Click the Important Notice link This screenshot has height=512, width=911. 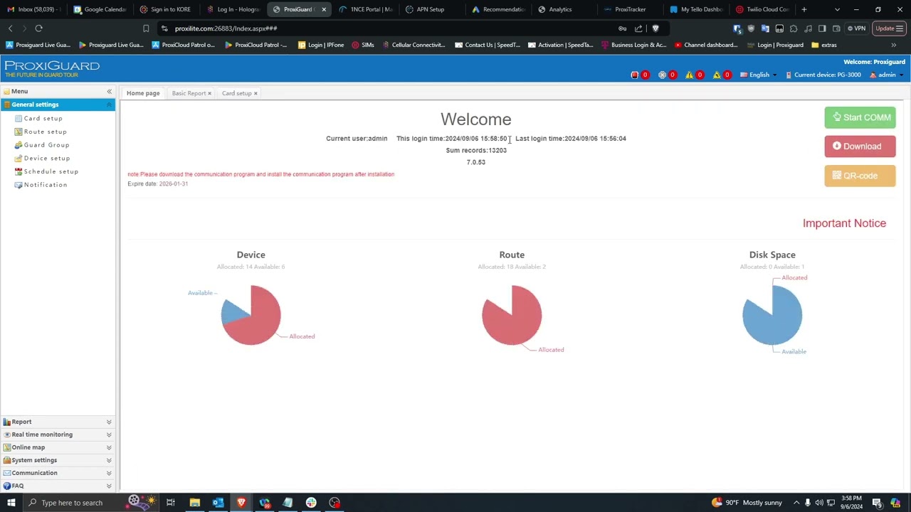tap(844, 223)
